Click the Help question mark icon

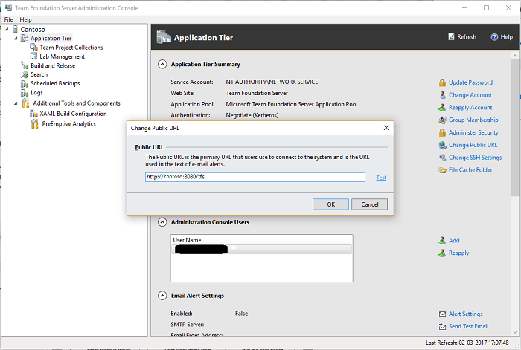[494, 37]
